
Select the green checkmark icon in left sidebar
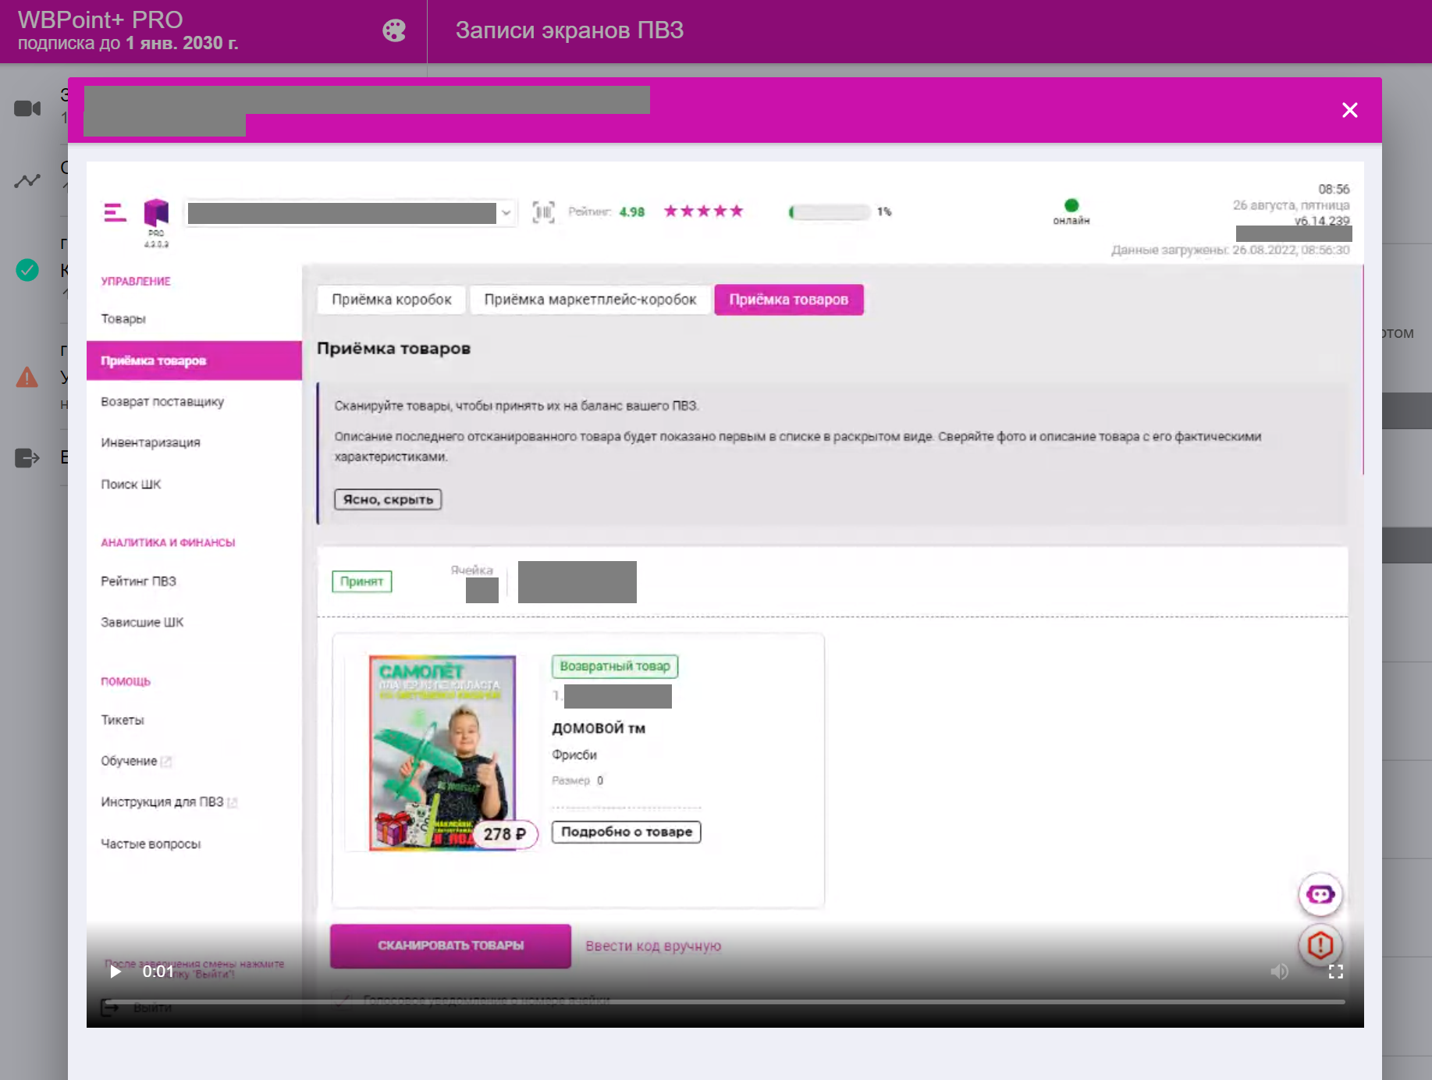pyautogui.click(x=27, y=270)
